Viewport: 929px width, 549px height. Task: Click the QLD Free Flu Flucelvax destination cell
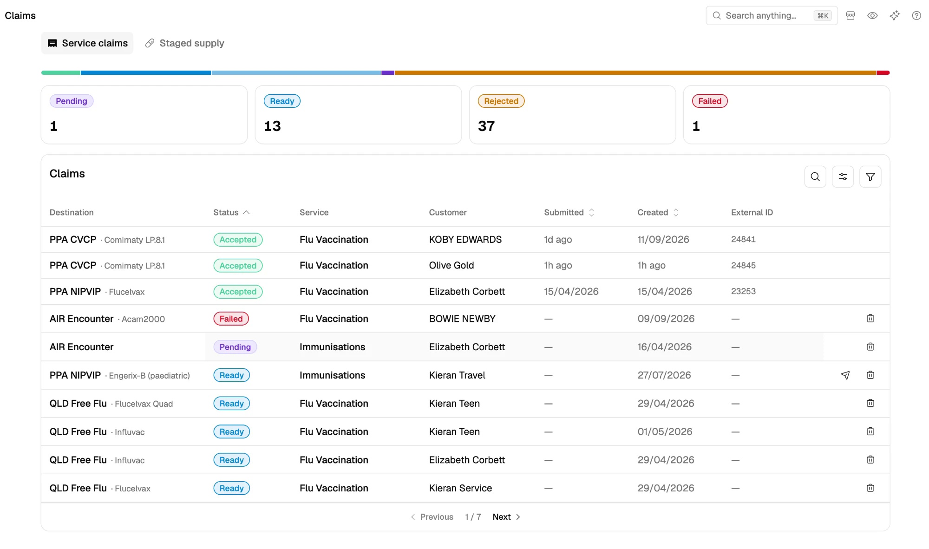point(100,488)
